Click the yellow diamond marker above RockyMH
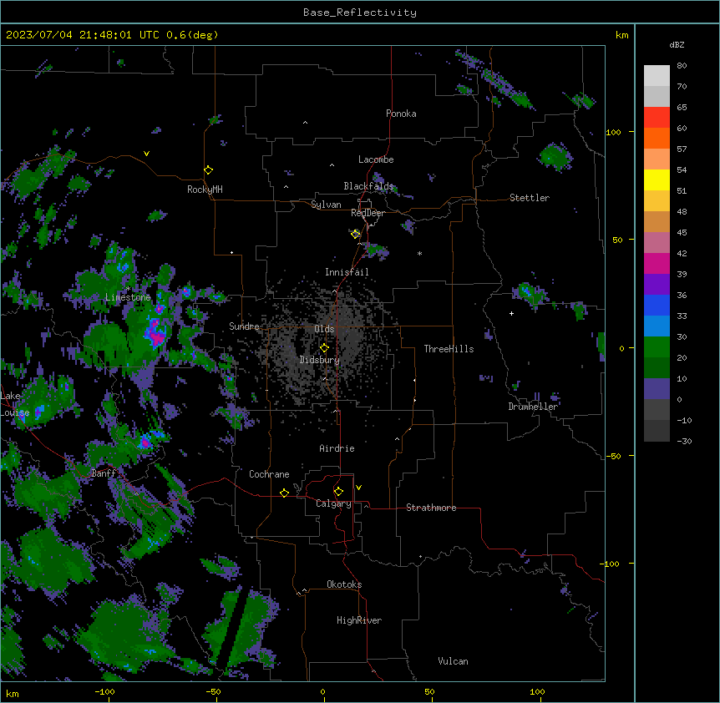 208,170
